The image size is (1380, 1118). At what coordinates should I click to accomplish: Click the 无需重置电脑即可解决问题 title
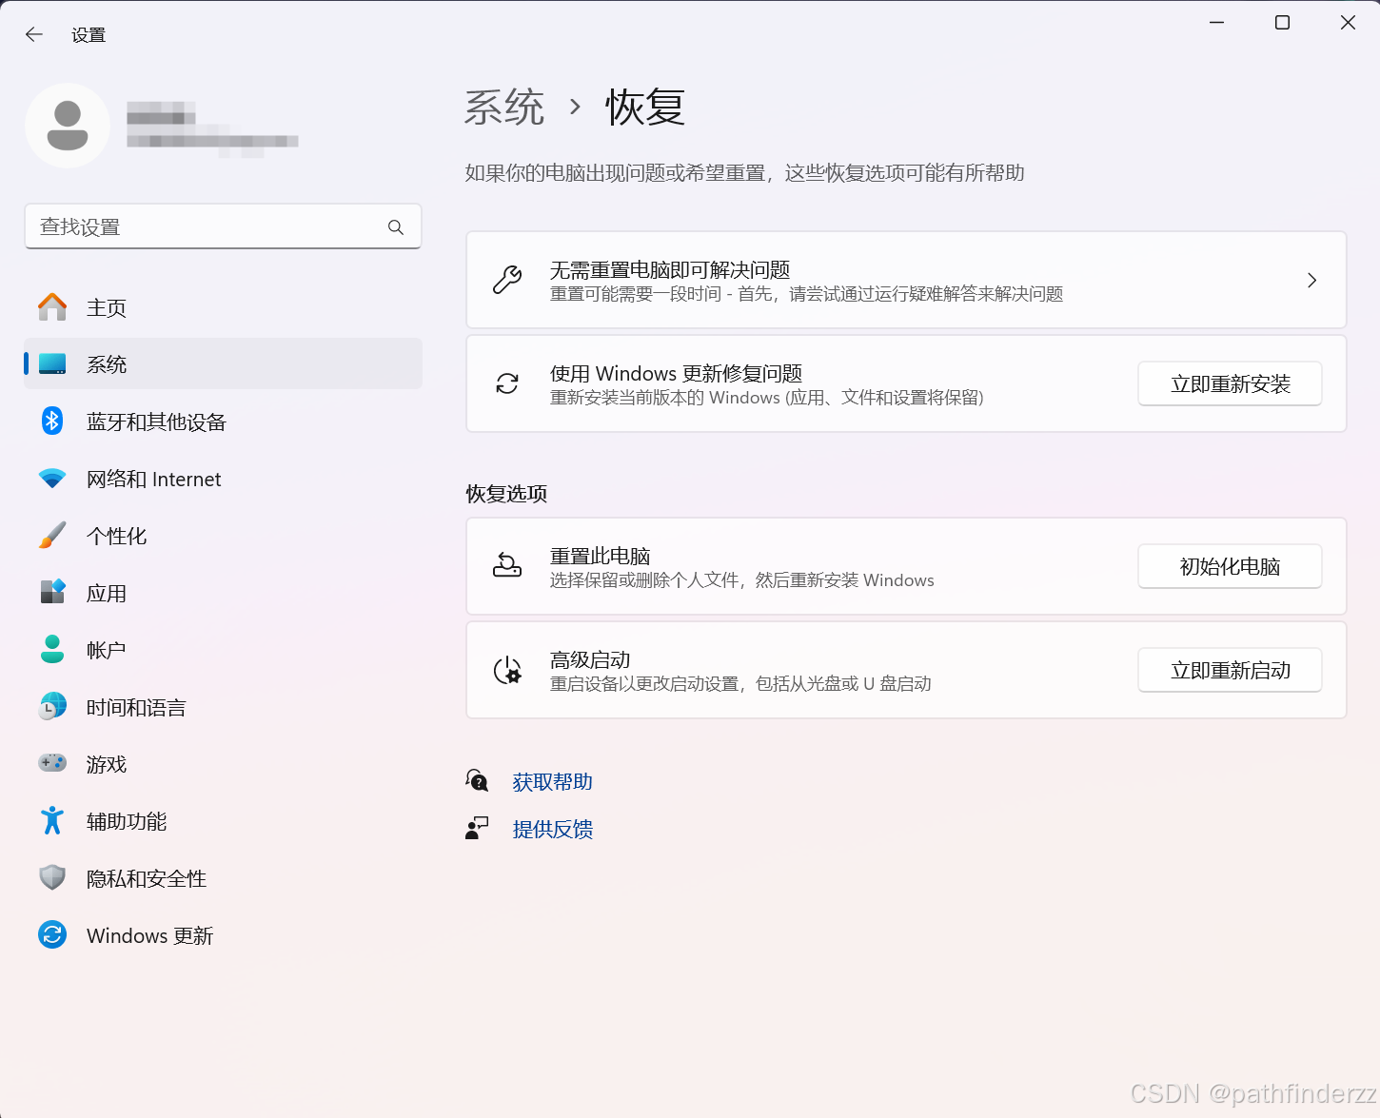[670, 269]
